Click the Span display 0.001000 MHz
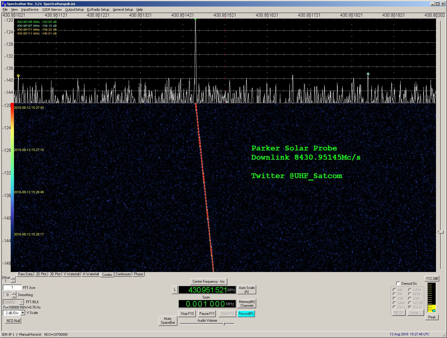Screen dimensions: 447x338 207,304
